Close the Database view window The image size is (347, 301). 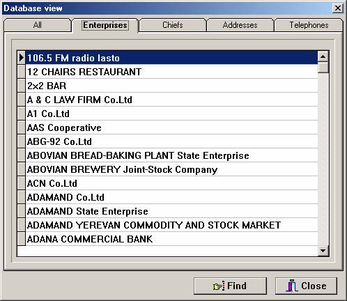(x=338, y=8)
